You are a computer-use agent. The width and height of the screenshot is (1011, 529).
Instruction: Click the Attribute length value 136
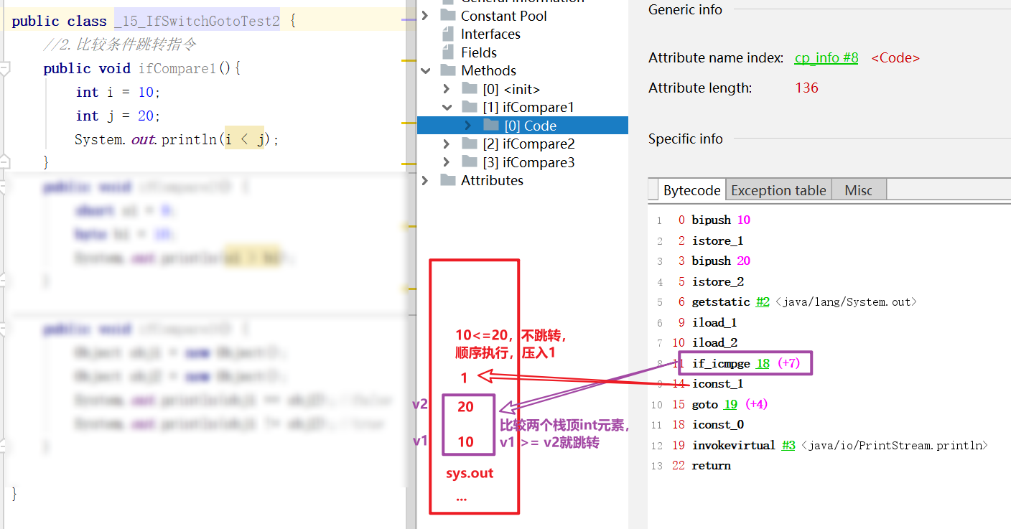(806, 88)
